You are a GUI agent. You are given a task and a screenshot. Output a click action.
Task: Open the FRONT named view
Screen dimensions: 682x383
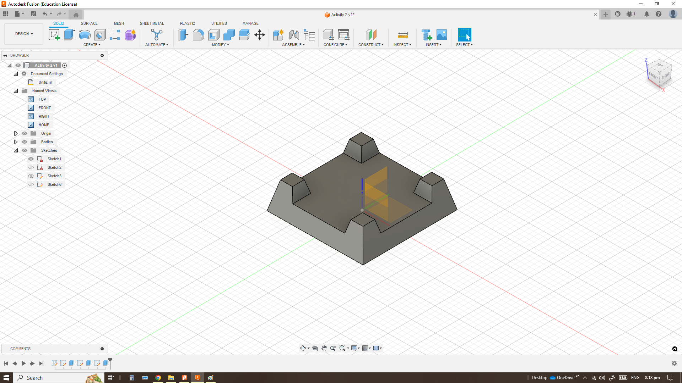pyautogui.click(x=45, y=108)
